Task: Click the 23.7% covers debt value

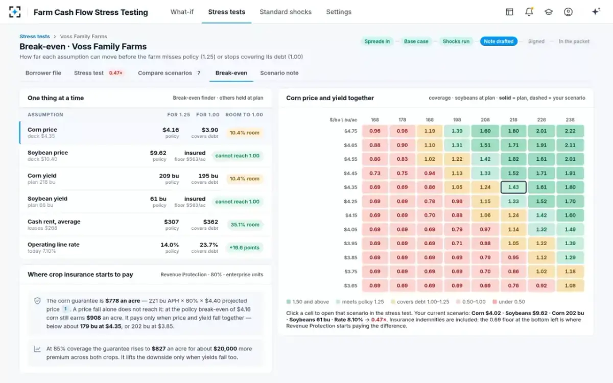Action: pyautogui.click(x=208, y=245)
